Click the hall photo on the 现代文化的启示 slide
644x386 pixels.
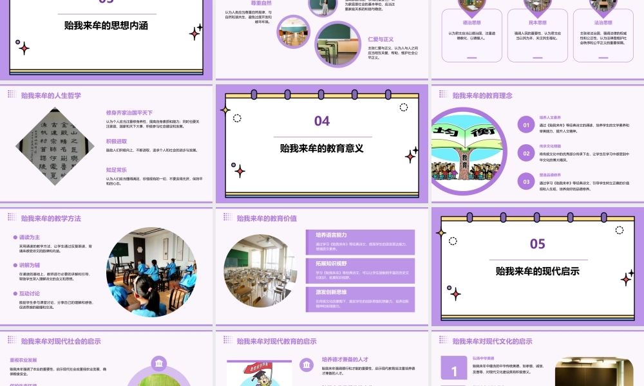[x=594, y=372]
